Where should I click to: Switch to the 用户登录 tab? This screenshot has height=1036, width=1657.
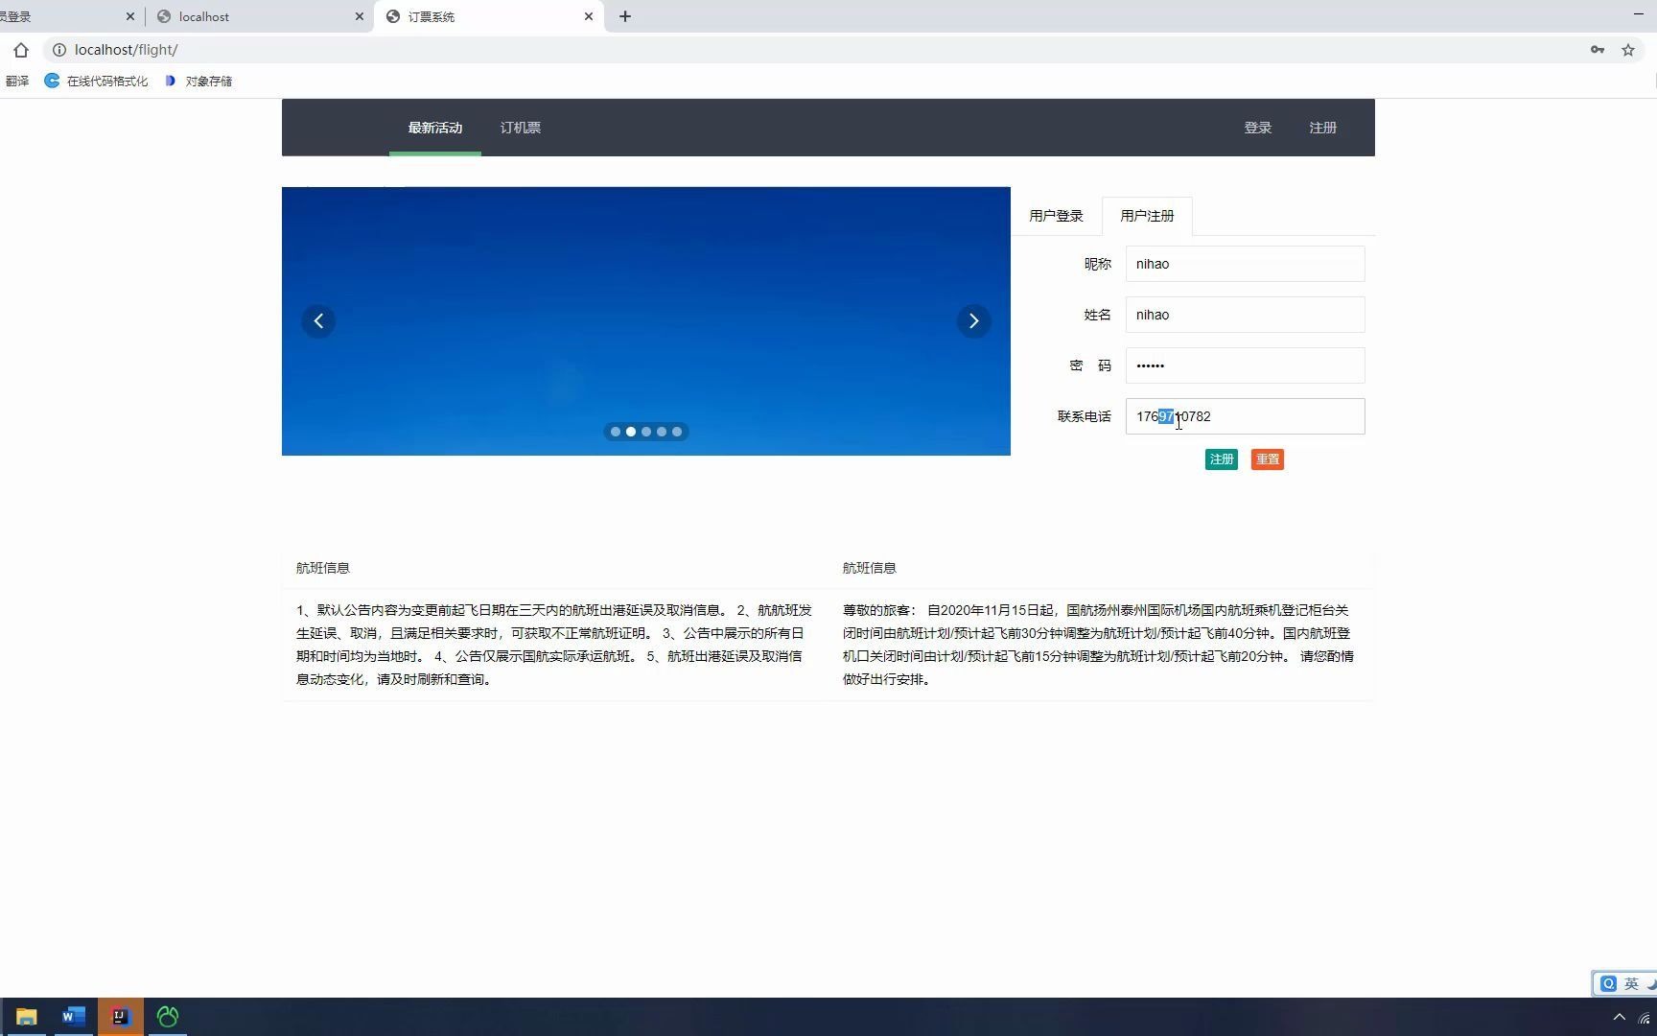(x=1055, y=216)
